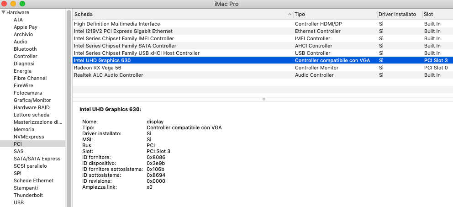Click the Ethernet Controller type cell
This screenshot has width=453, height=207.
[x=318, y=31]
